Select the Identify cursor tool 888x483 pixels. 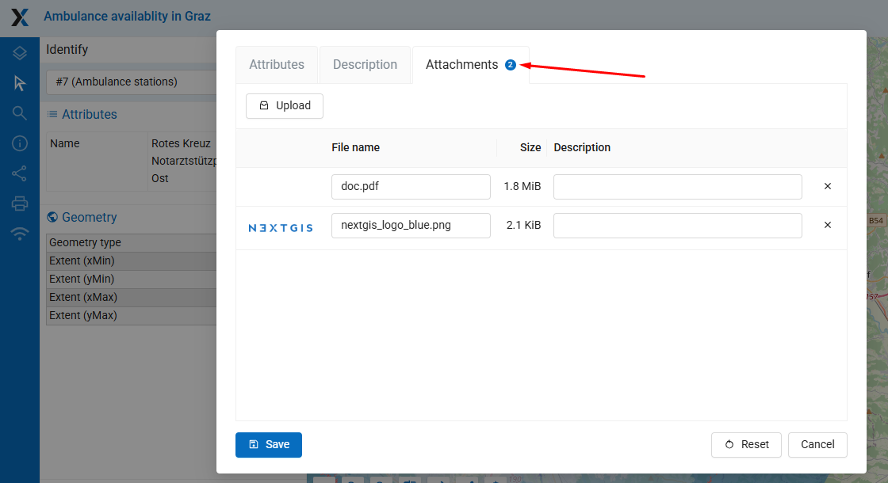tap(20, 83)
